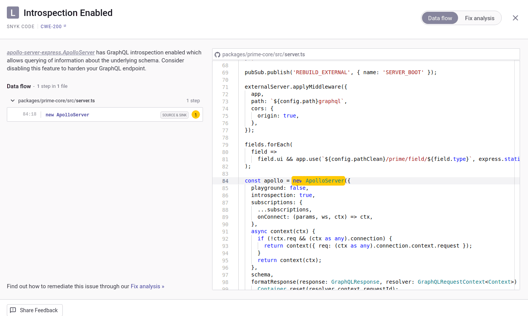Image resolution: width=528 pixels, height=316 pixels.
Task: Click the SOURCE & SINK badge
Action: [x=174, y=114]
